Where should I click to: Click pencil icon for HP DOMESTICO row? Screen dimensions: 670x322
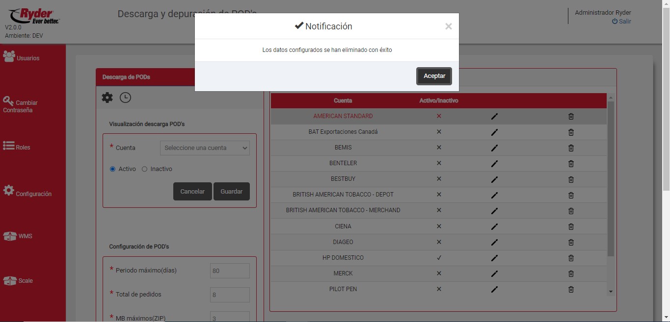[494, 258]
